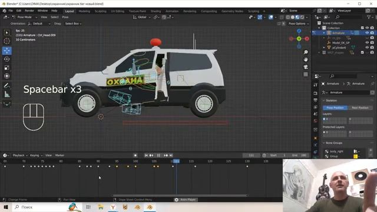Click Pose Position button

click(335, 108)
